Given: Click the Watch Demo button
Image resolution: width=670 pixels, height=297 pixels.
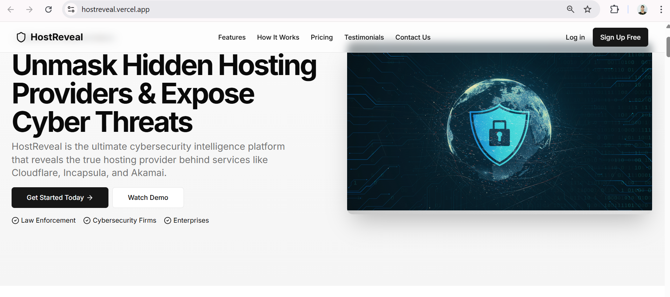Looking at the screenshot, I should [148, 197].
